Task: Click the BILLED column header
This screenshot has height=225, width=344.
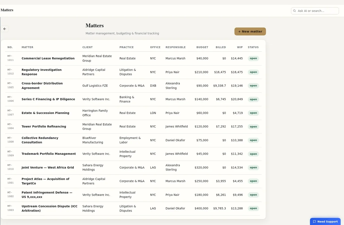Action: pos(221,47)
